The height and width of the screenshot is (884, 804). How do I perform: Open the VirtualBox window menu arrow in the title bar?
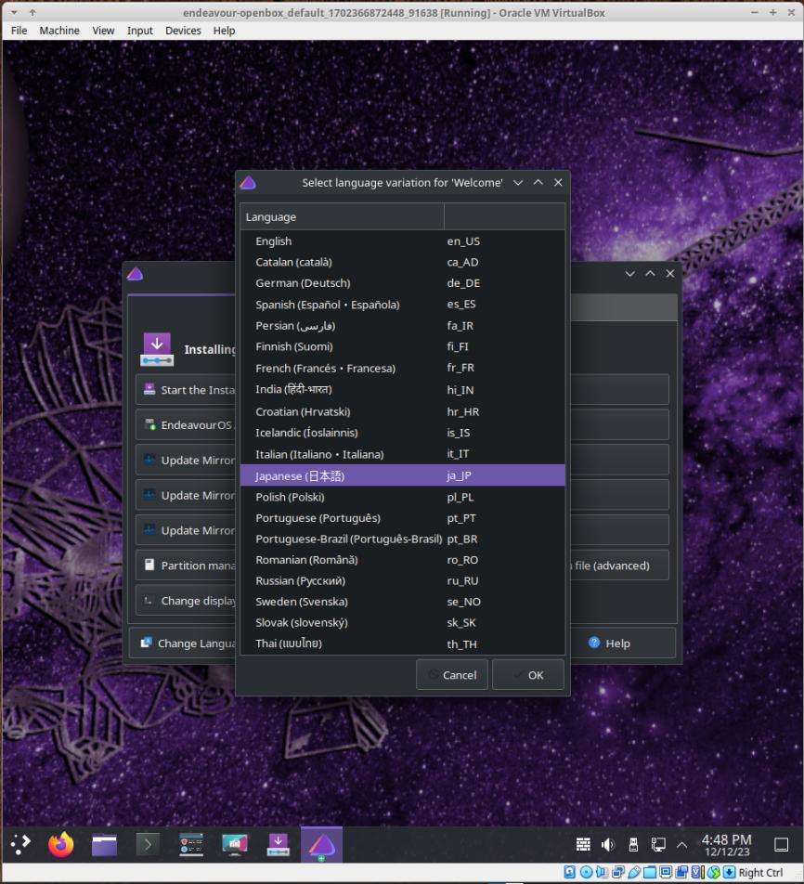[x=14, y=12]
